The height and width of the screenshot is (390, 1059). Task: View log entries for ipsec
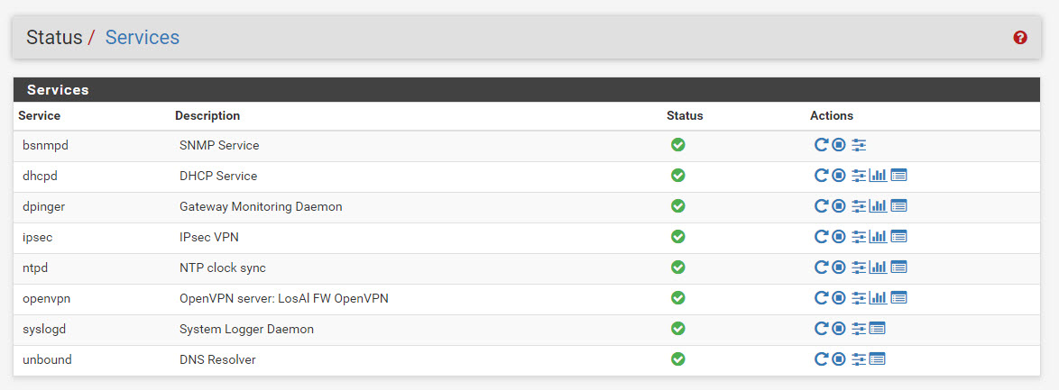click(899, 236)
